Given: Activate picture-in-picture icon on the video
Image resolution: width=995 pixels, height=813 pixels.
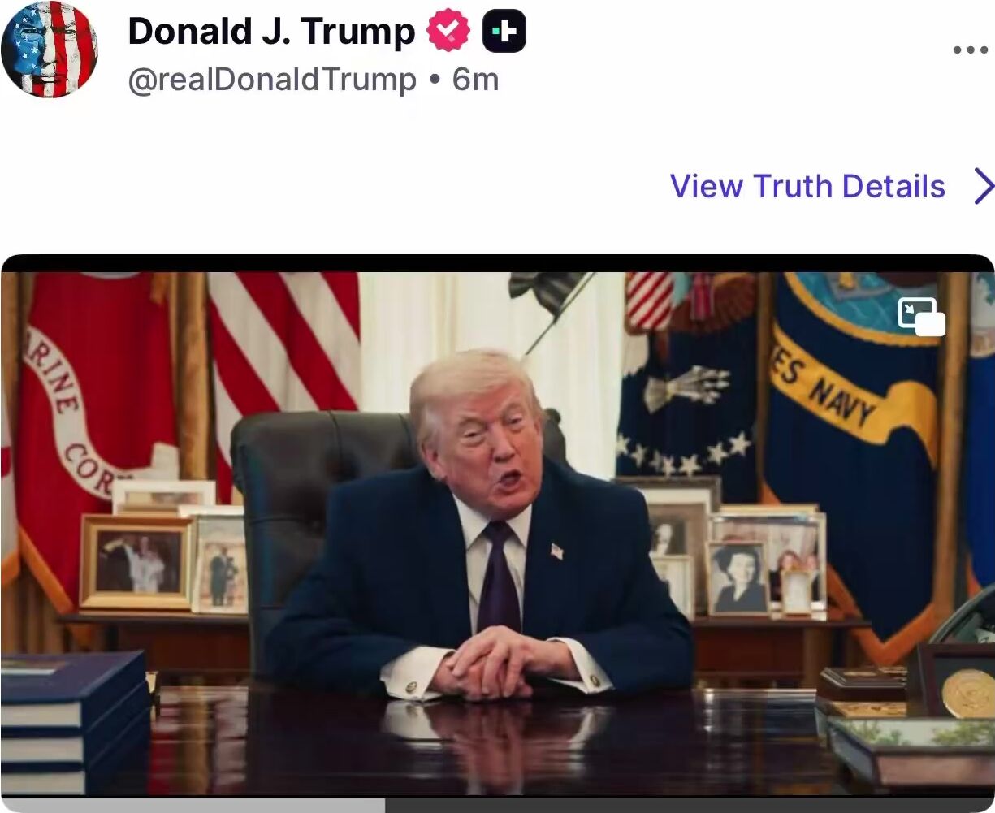Looking at the screenshot, I should pos(922,317).
